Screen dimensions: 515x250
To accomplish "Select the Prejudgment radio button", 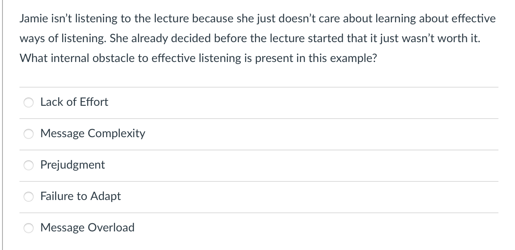I will 28,165.
